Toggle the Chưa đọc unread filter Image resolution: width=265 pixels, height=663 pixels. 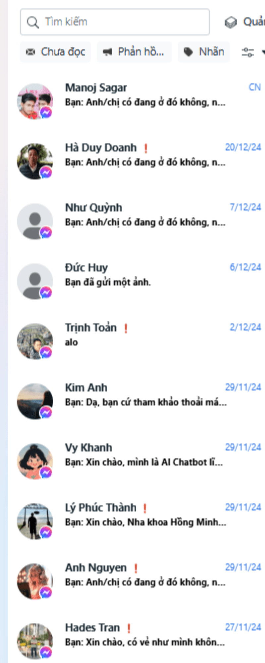[x=55, y=52]
